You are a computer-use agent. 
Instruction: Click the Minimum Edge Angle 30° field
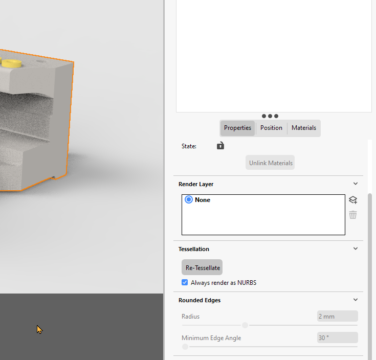coord(338,337)
